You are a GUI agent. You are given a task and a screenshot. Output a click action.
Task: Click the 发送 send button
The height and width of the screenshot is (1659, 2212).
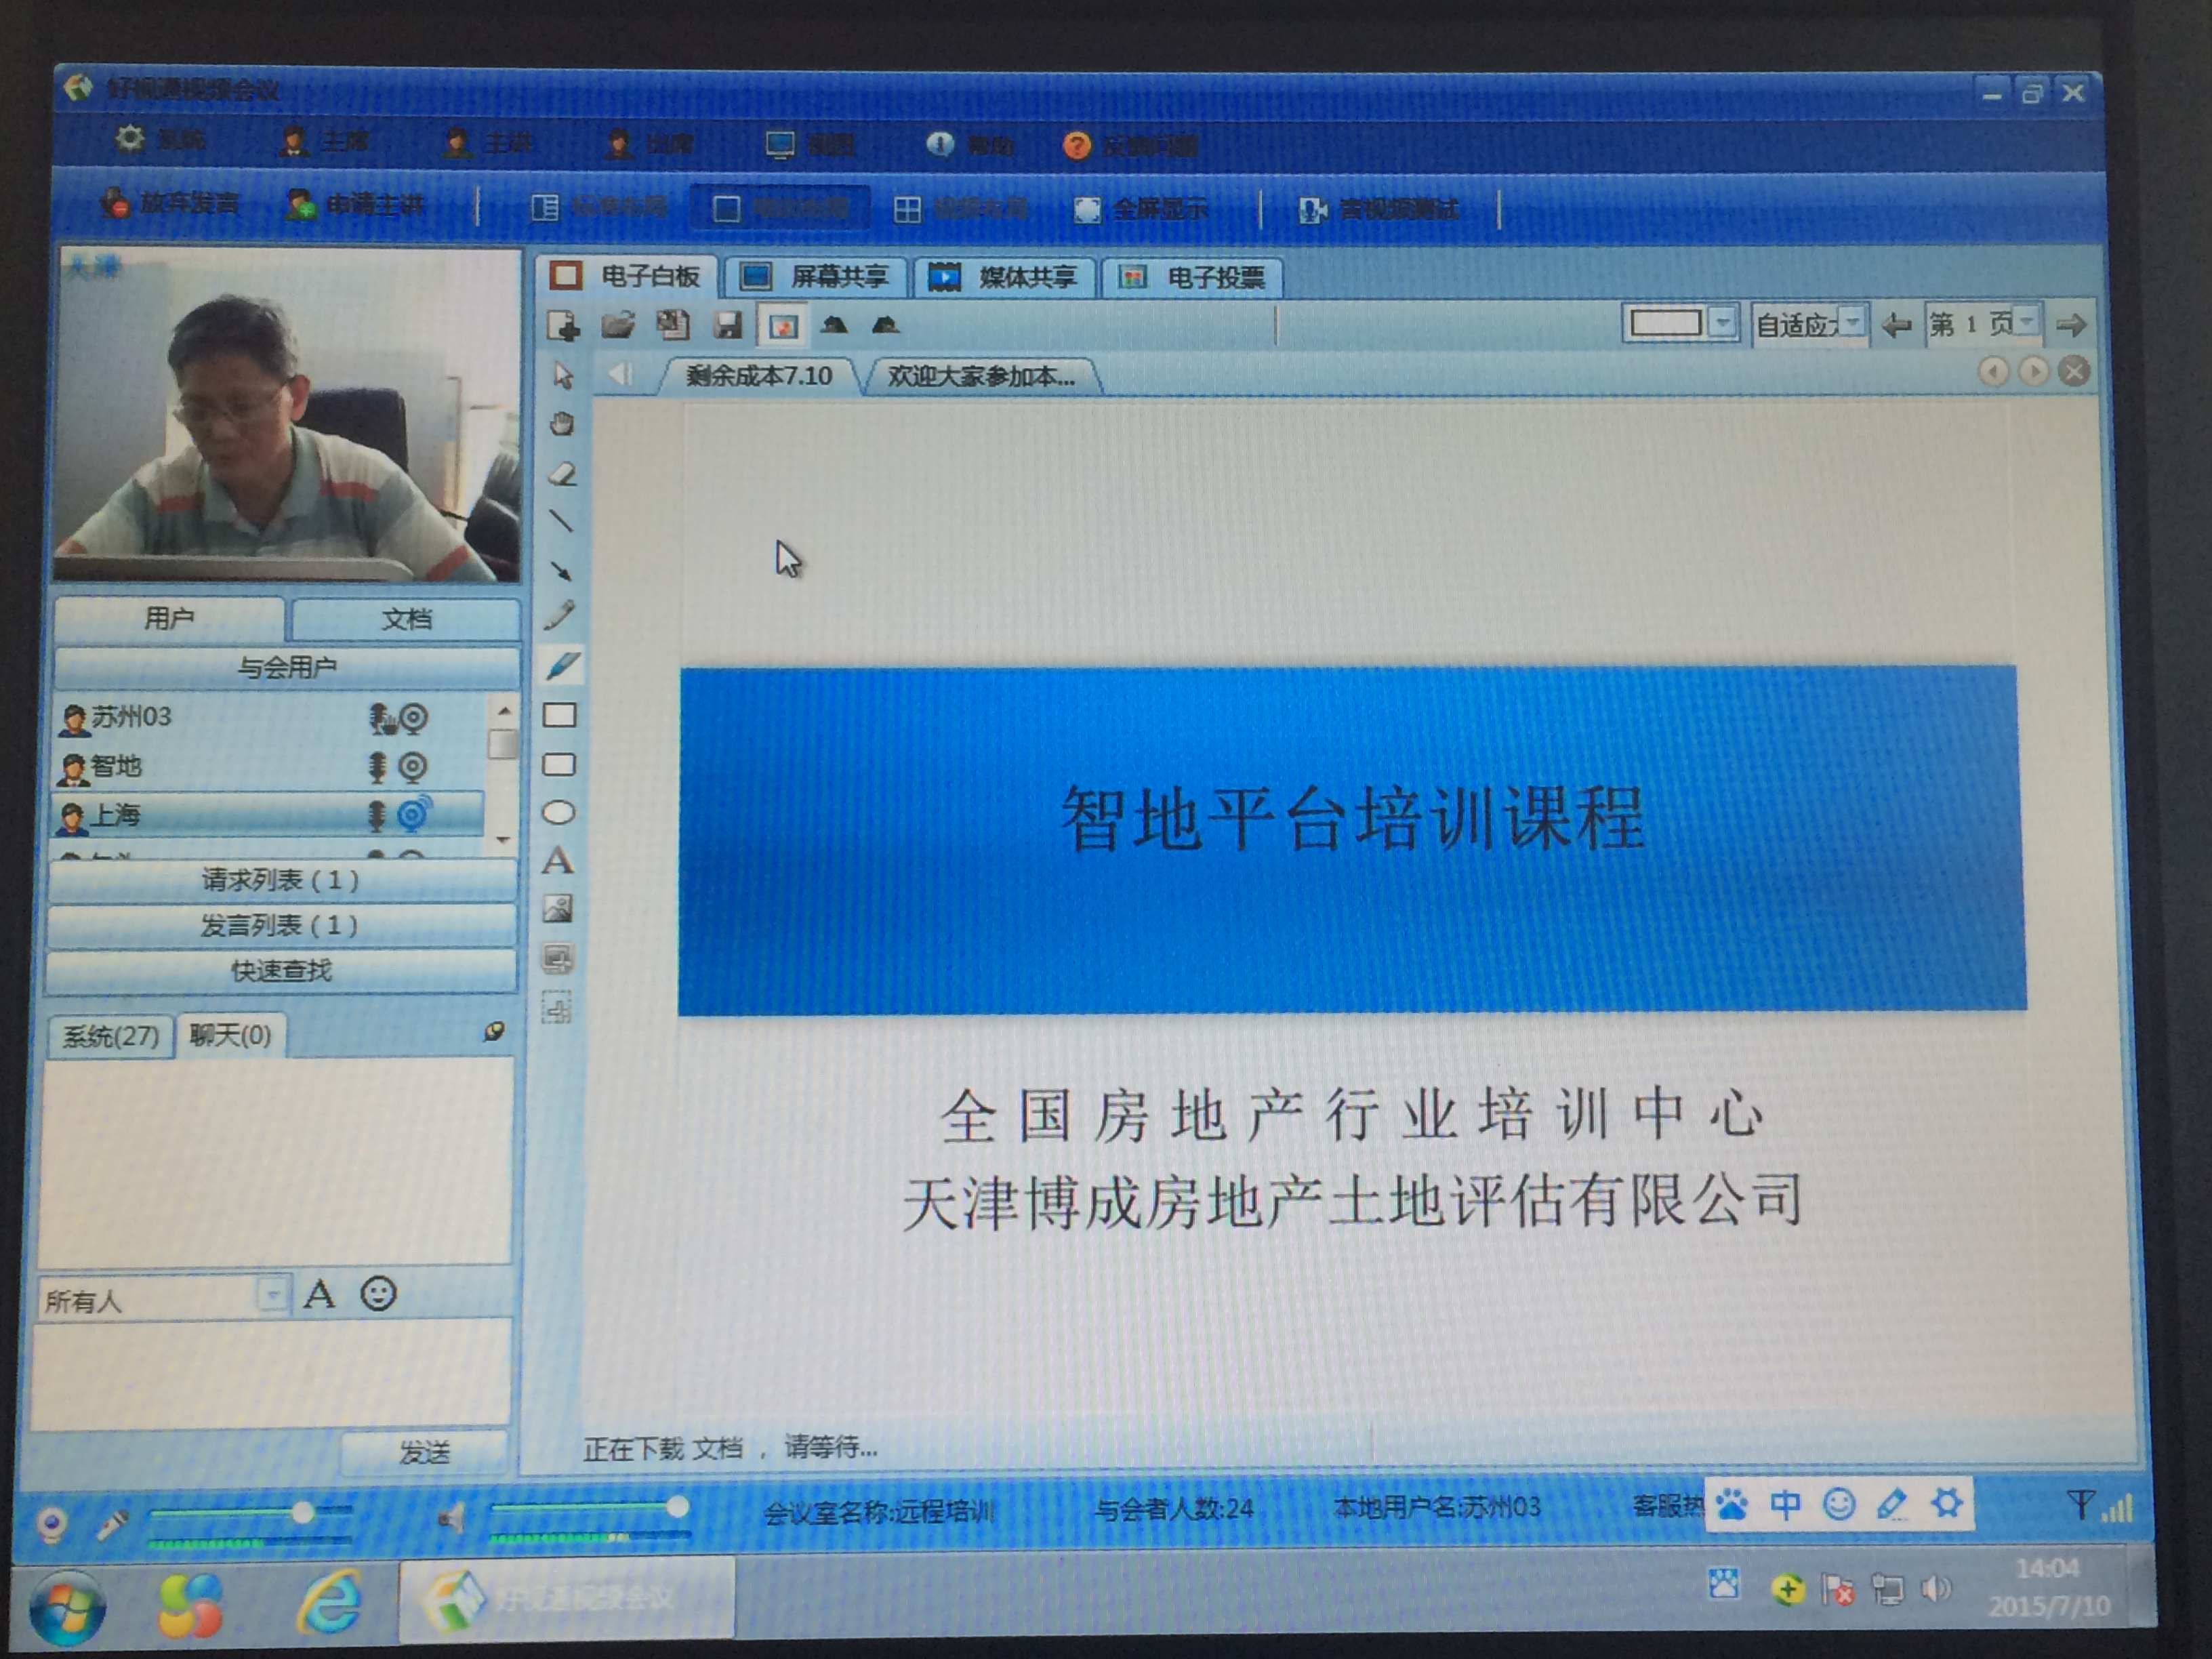[x=425, y=1452]
